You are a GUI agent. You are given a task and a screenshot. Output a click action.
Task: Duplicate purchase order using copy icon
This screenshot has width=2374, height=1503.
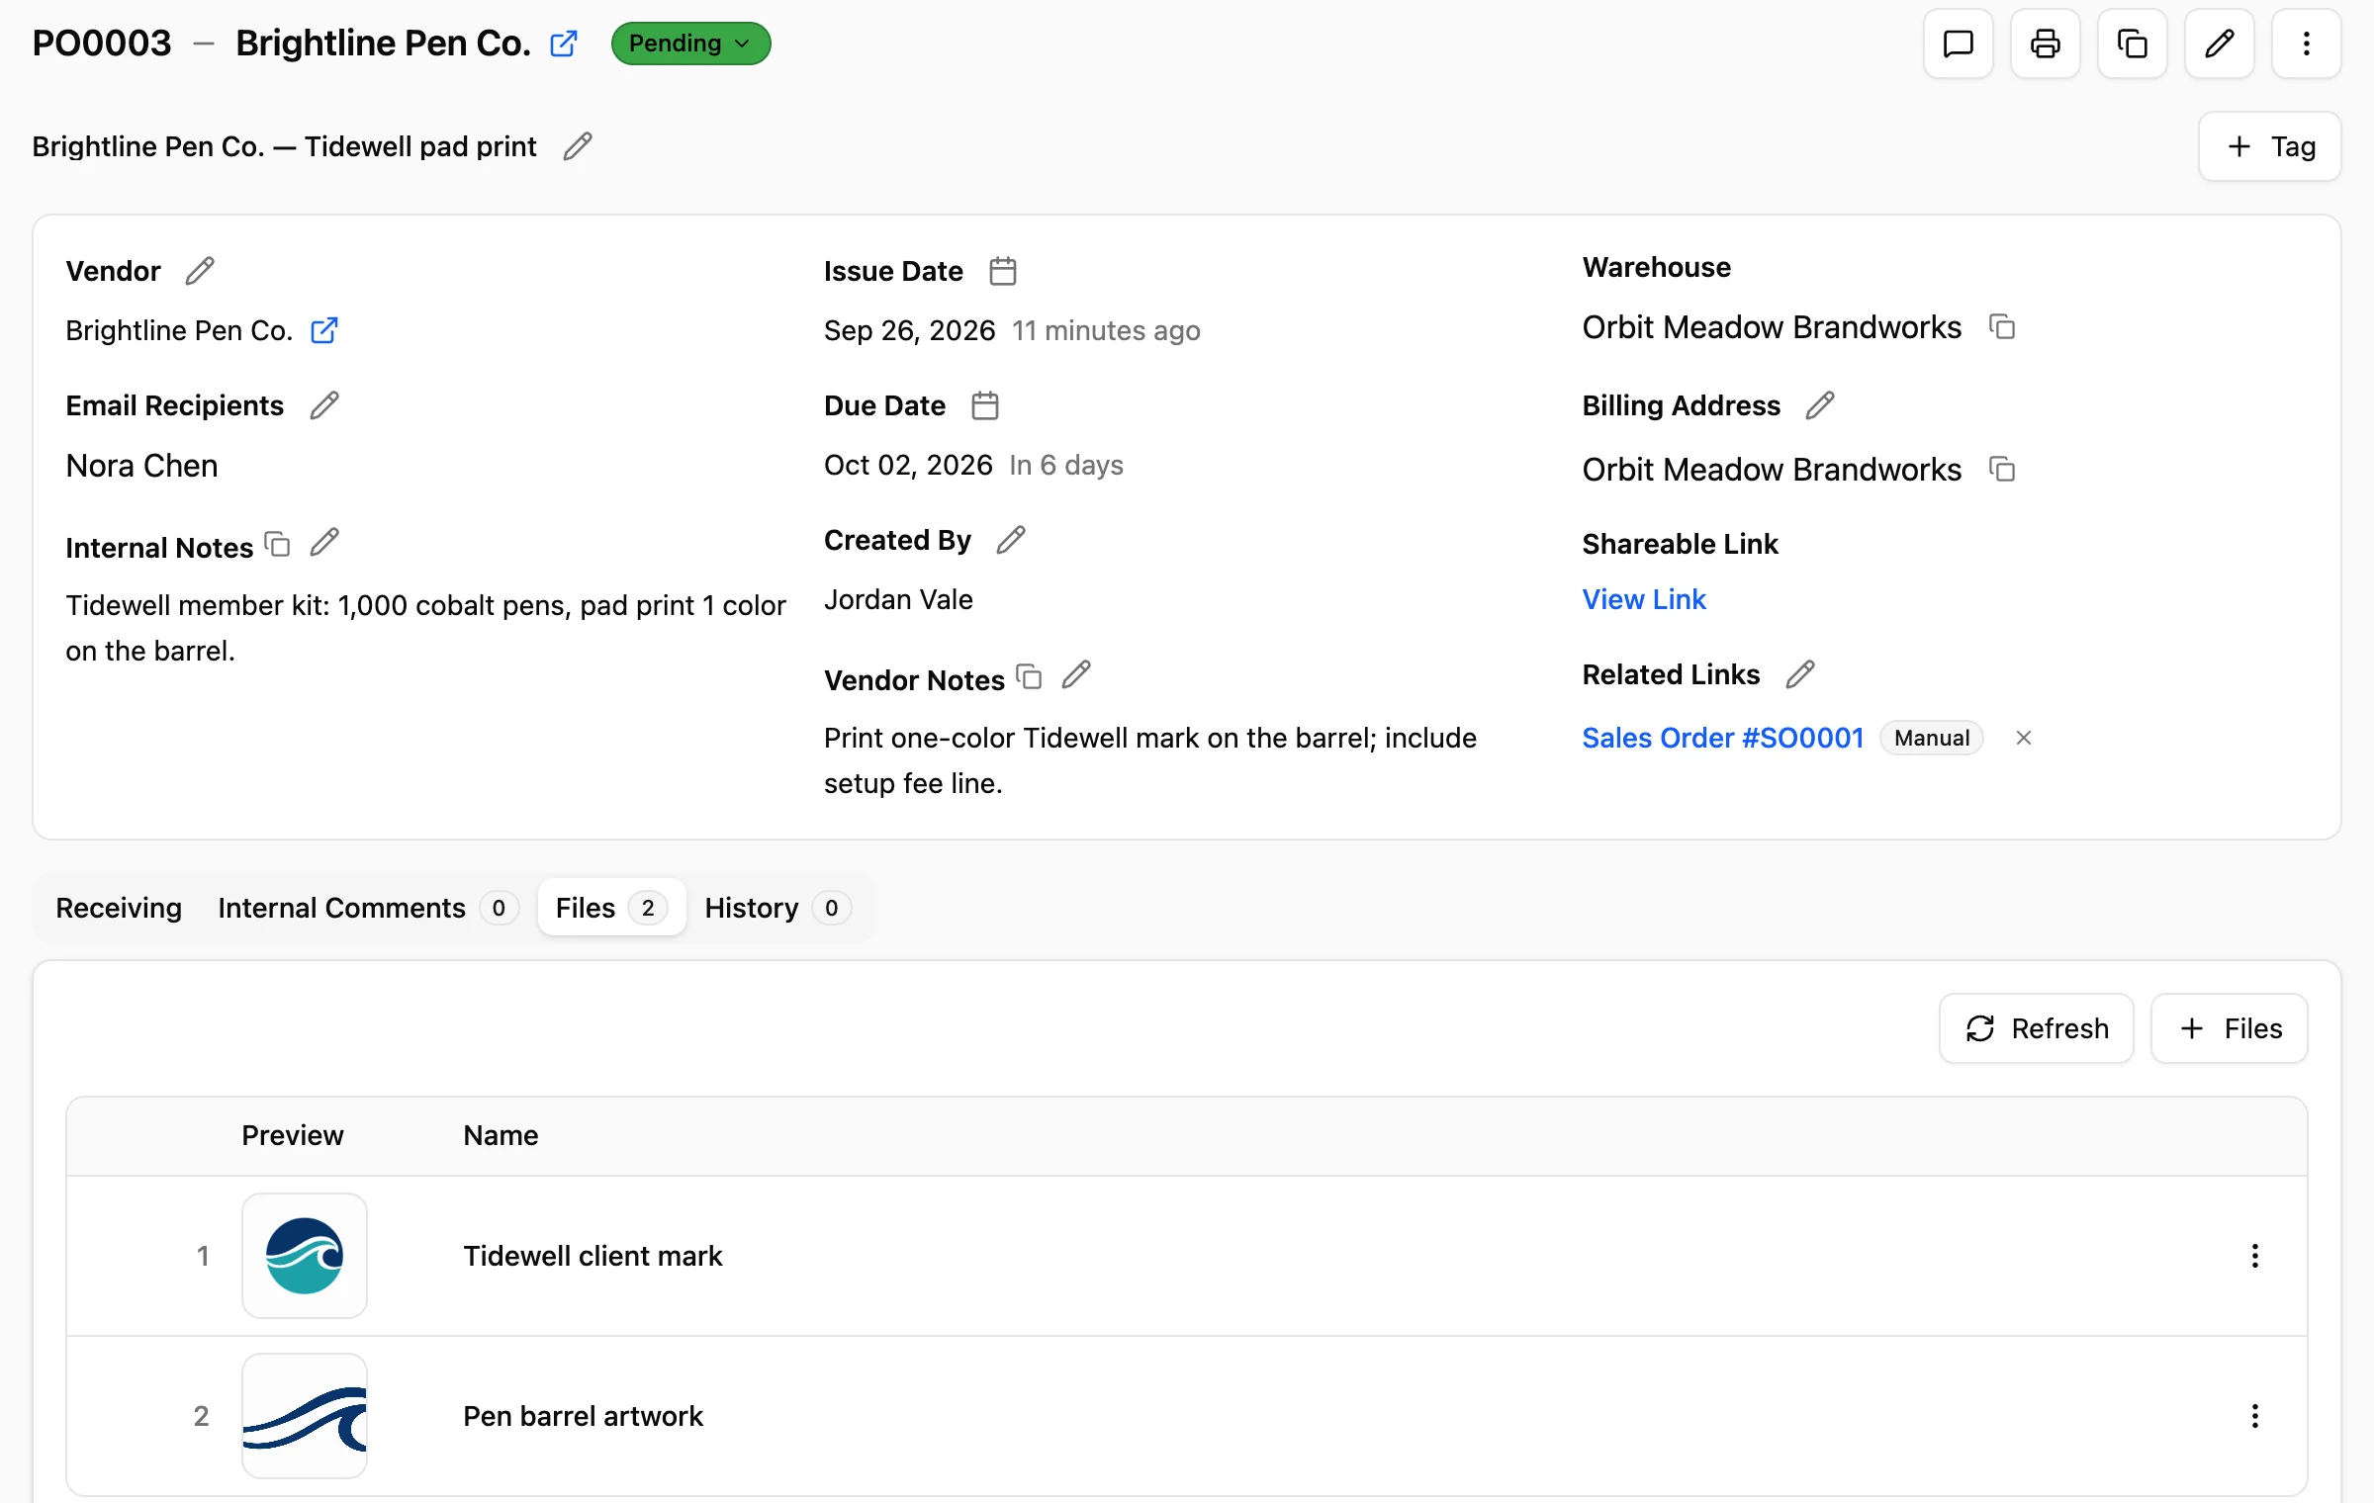tap(2132, 44)
